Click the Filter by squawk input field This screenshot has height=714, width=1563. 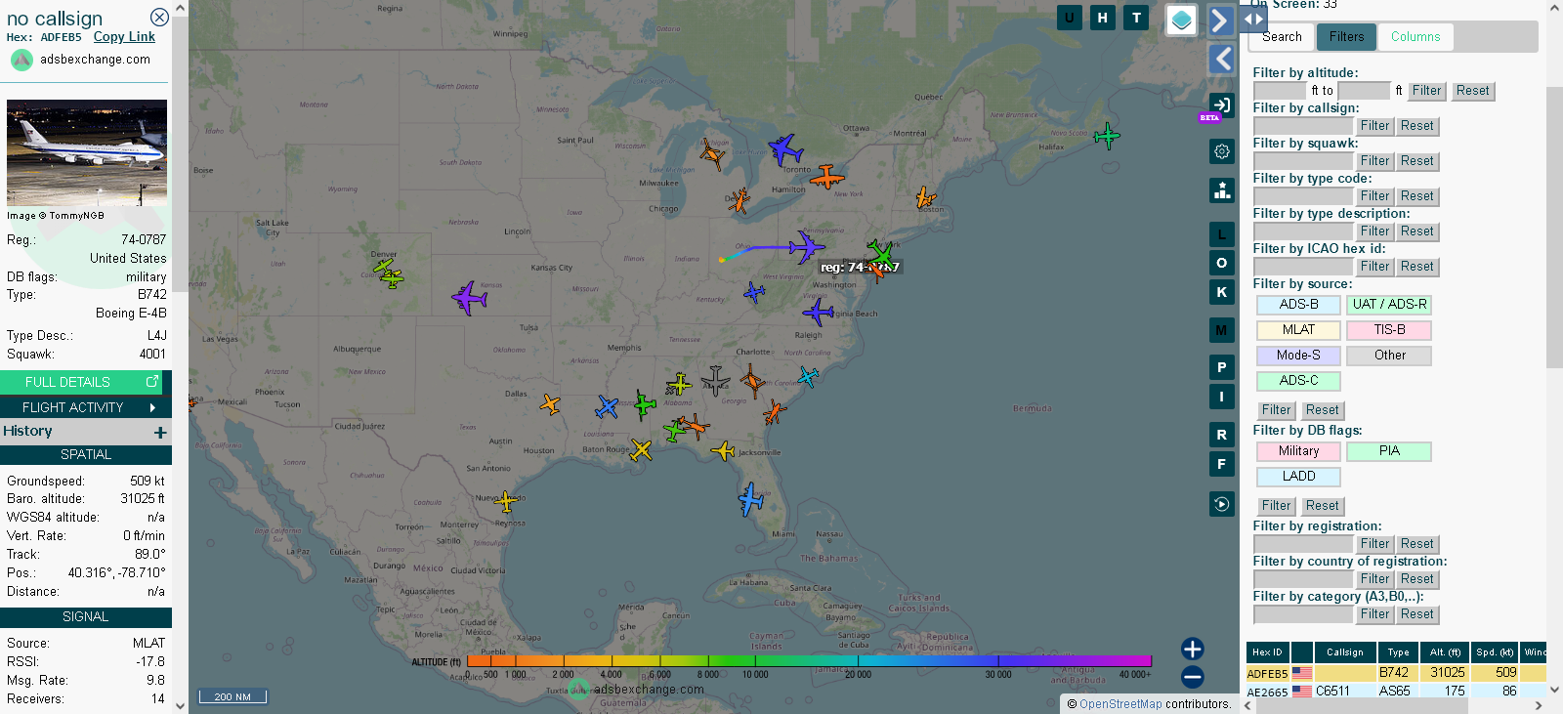pos(1303,161)
